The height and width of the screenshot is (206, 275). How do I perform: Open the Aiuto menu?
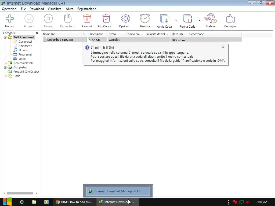70,9
